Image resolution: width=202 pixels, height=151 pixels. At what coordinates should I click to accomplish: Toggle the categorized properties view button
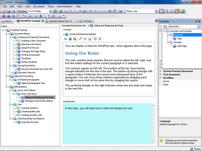tap(161, 26)
